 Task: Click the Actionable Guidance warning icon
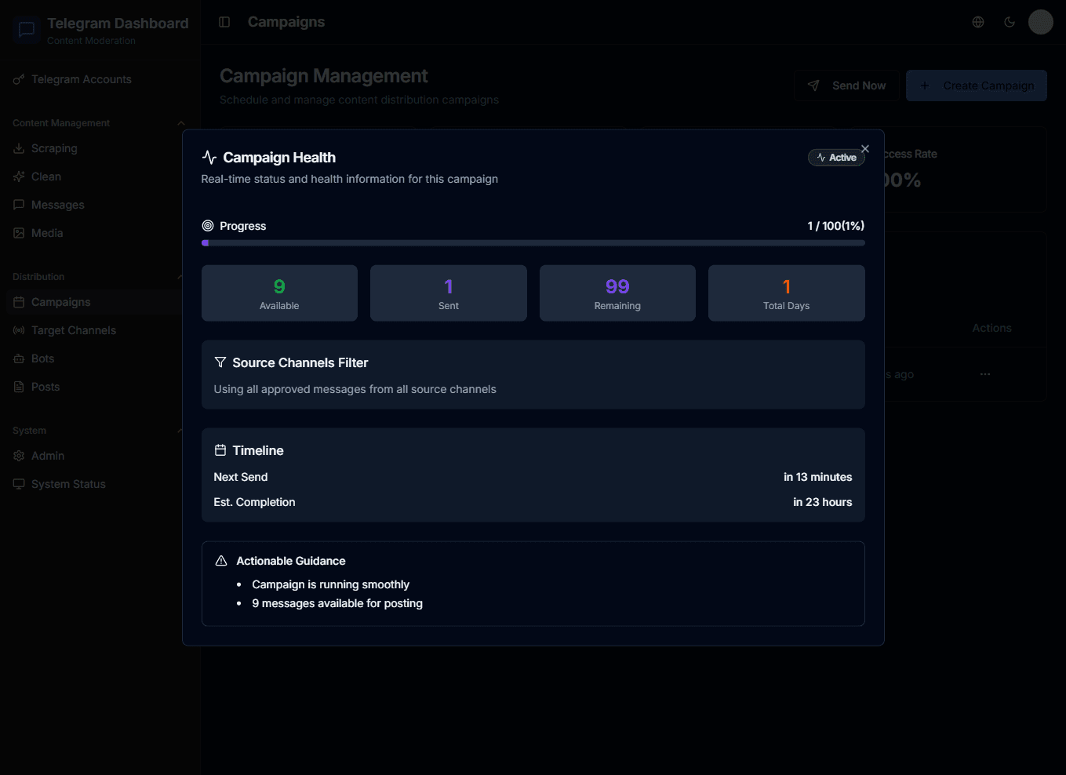221,561
